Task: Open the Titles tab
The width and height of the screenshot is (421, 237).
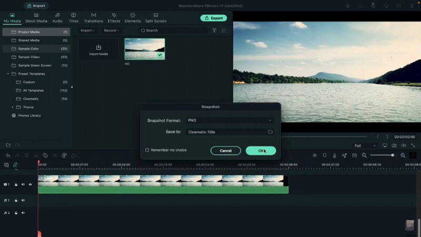Action: (73, 18)
